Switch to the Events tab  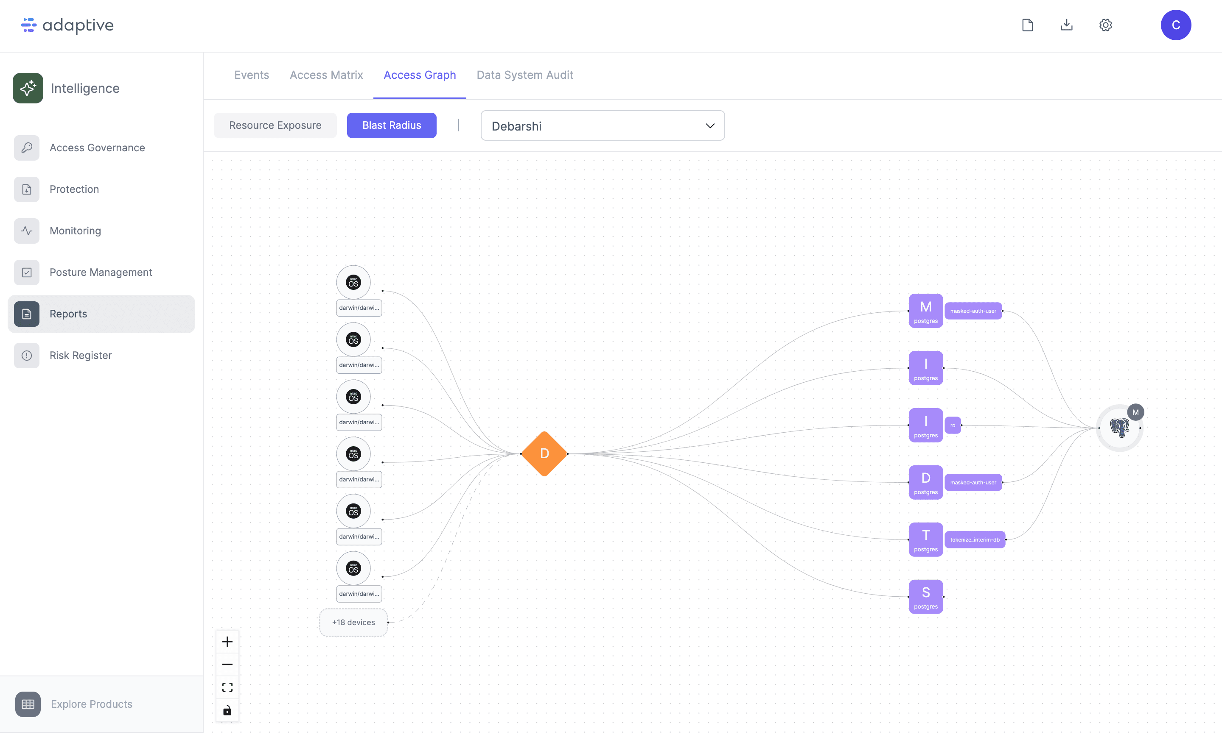tap(252, 75)
